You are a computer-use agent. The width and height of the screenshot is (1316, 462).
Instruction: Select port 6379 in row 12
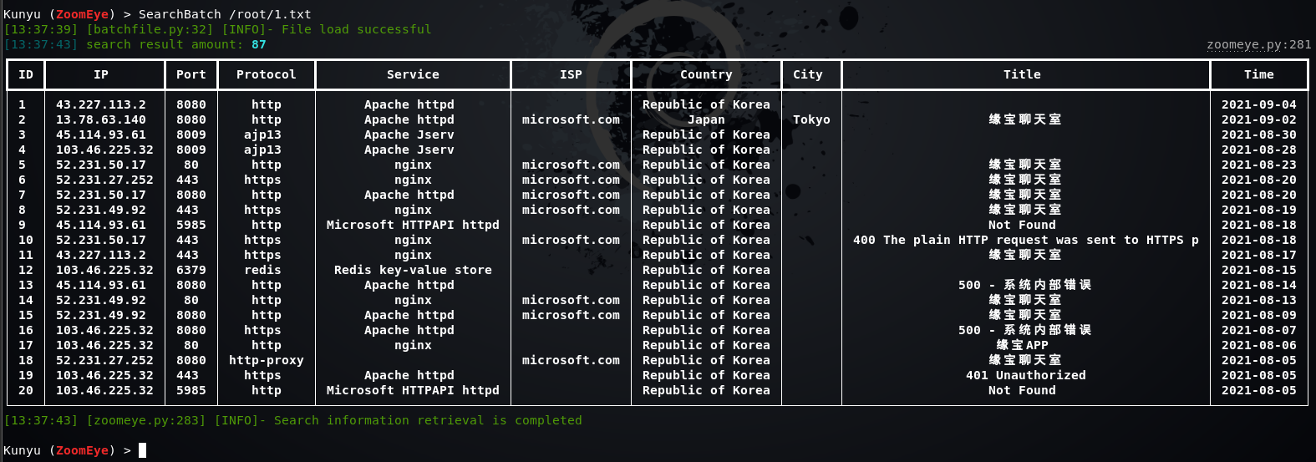(x=191, y=270)
